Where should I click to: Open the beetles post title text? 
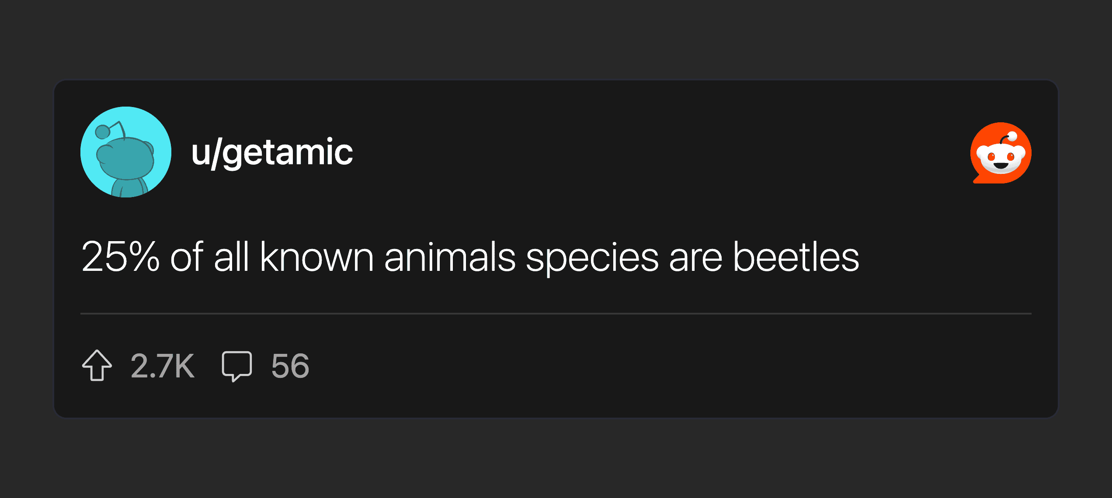click(470, 257)
